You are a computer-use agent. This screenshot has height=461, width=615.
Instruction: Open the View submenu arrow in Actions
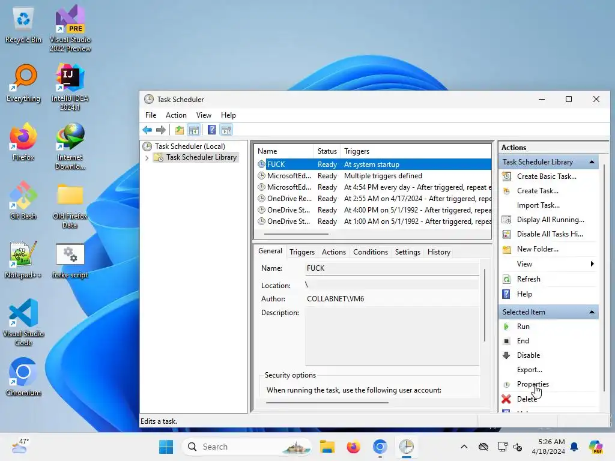click(592, 264)
